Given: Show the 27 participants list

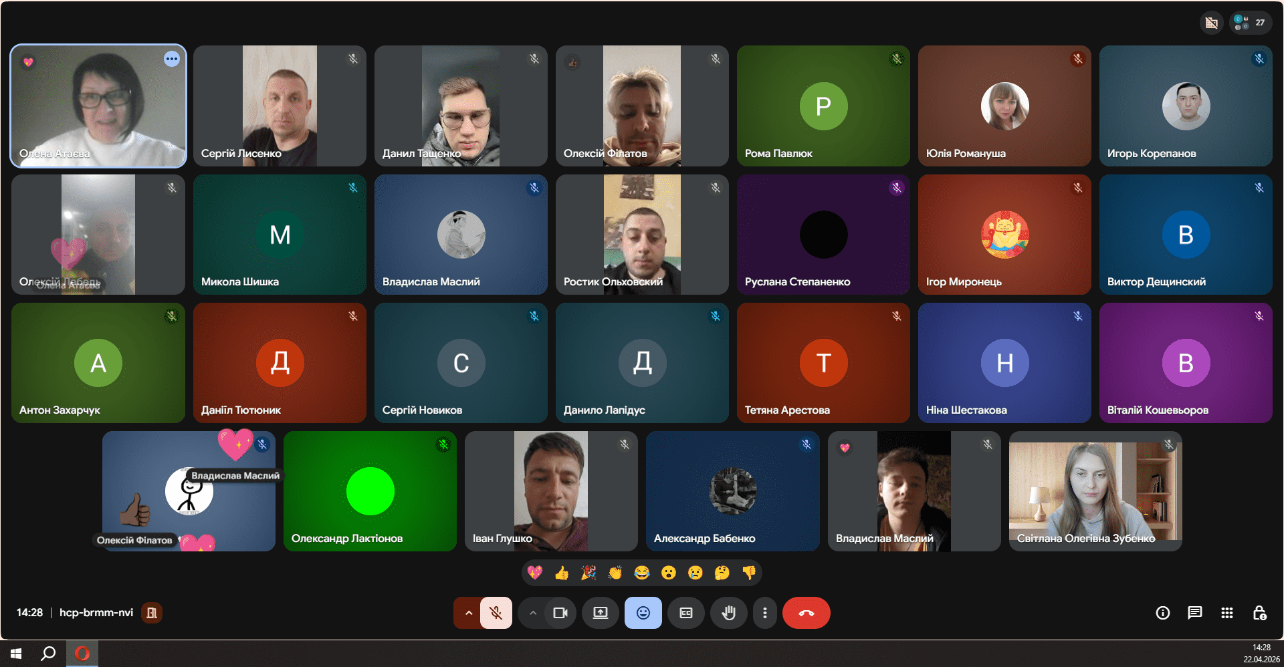Looking at the screenshot, I should (1251, 23).
